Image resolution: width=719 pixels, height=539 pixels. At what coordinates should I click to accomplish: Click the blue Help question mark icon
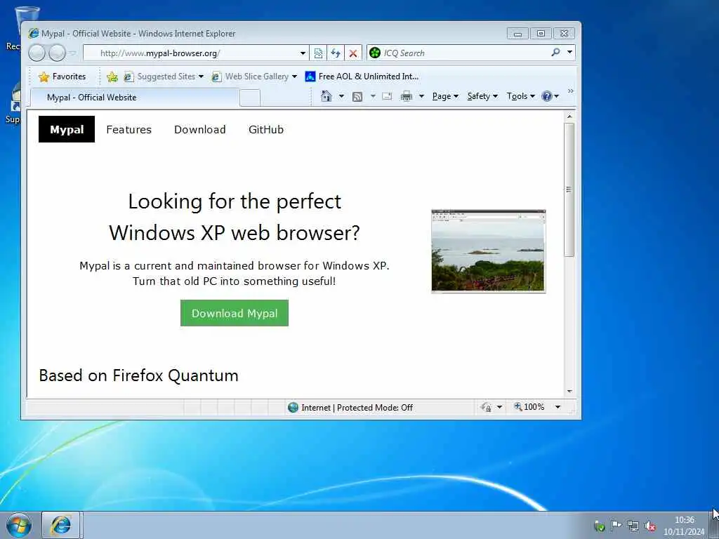[x=546, y=96]
